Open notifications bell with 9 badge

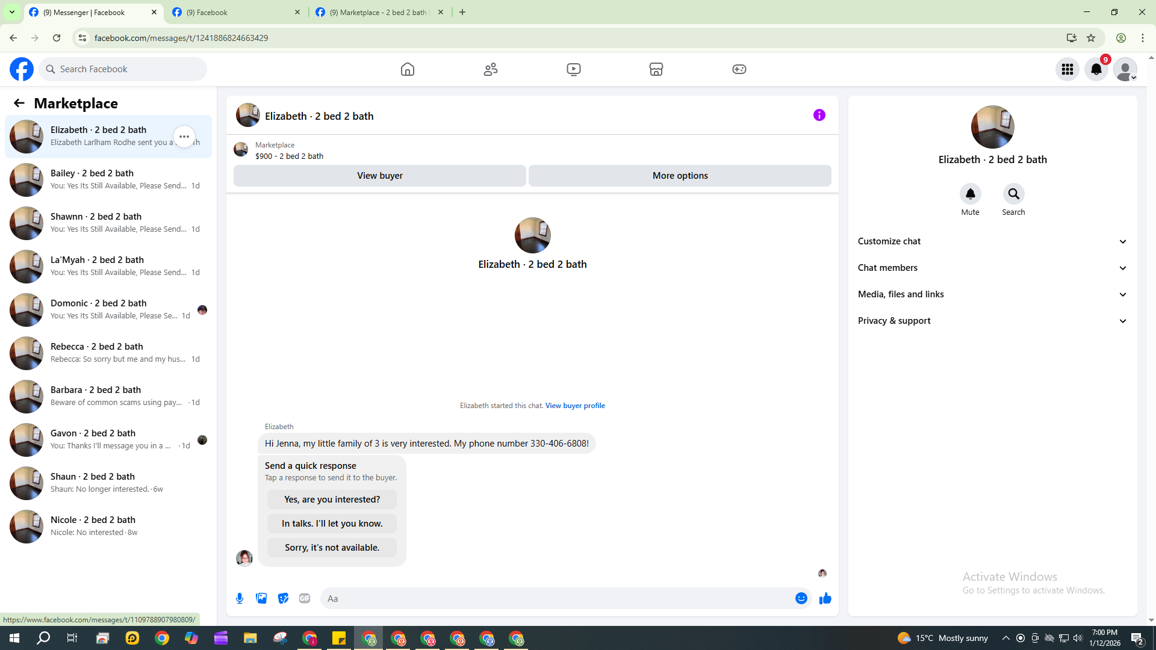[1096, 69]
